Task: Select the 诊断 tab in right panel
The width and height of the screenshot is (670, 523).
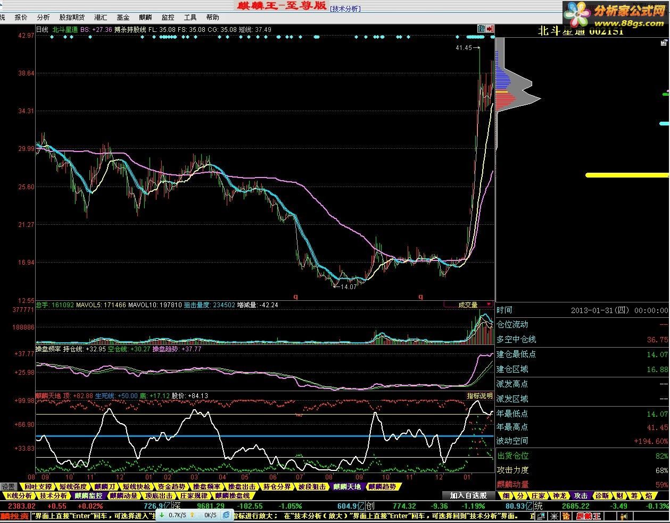Action: click(601, 495)
